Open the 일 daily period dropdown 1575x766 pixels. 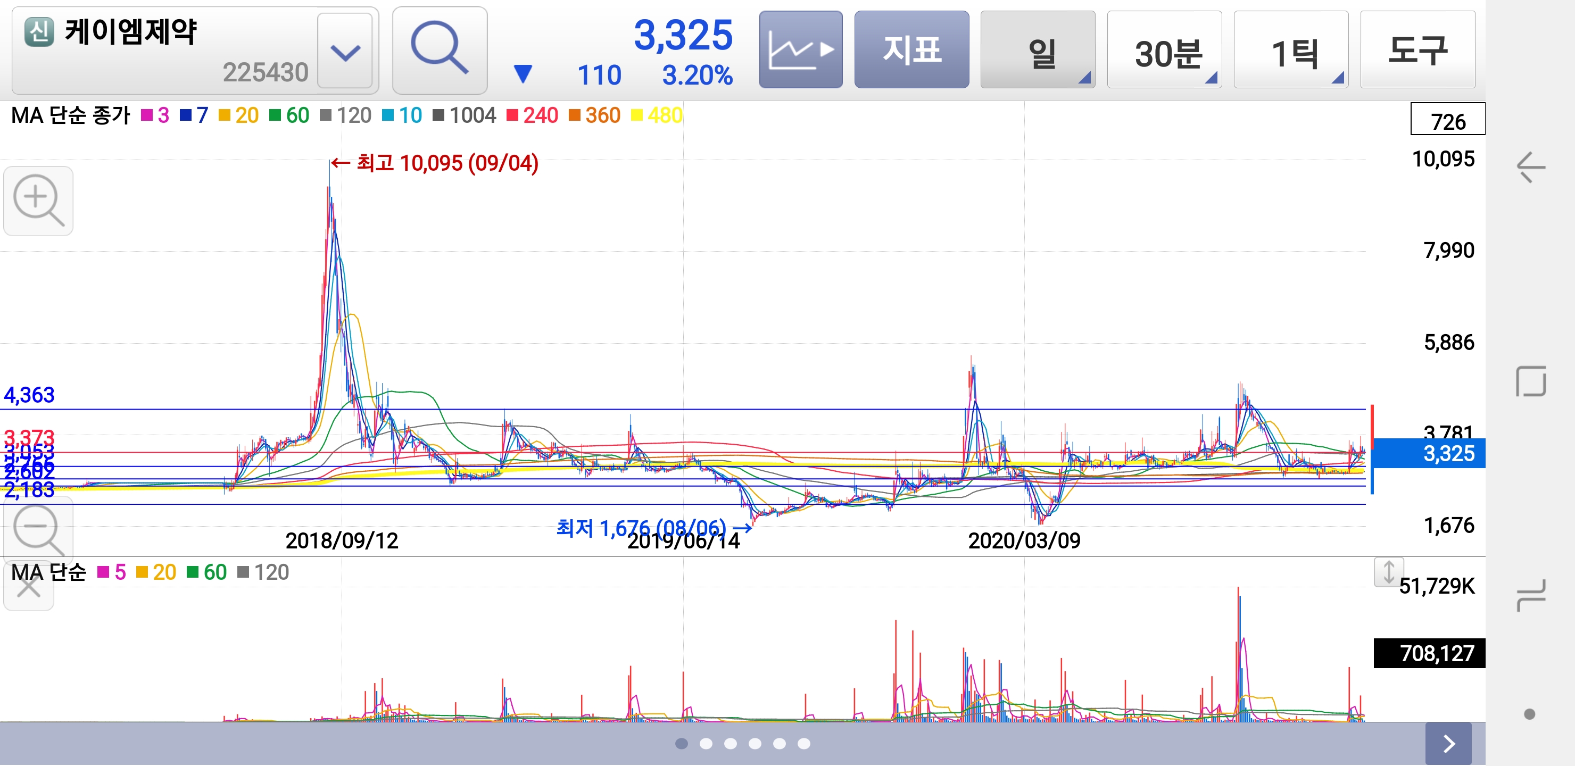point(1037,49)
